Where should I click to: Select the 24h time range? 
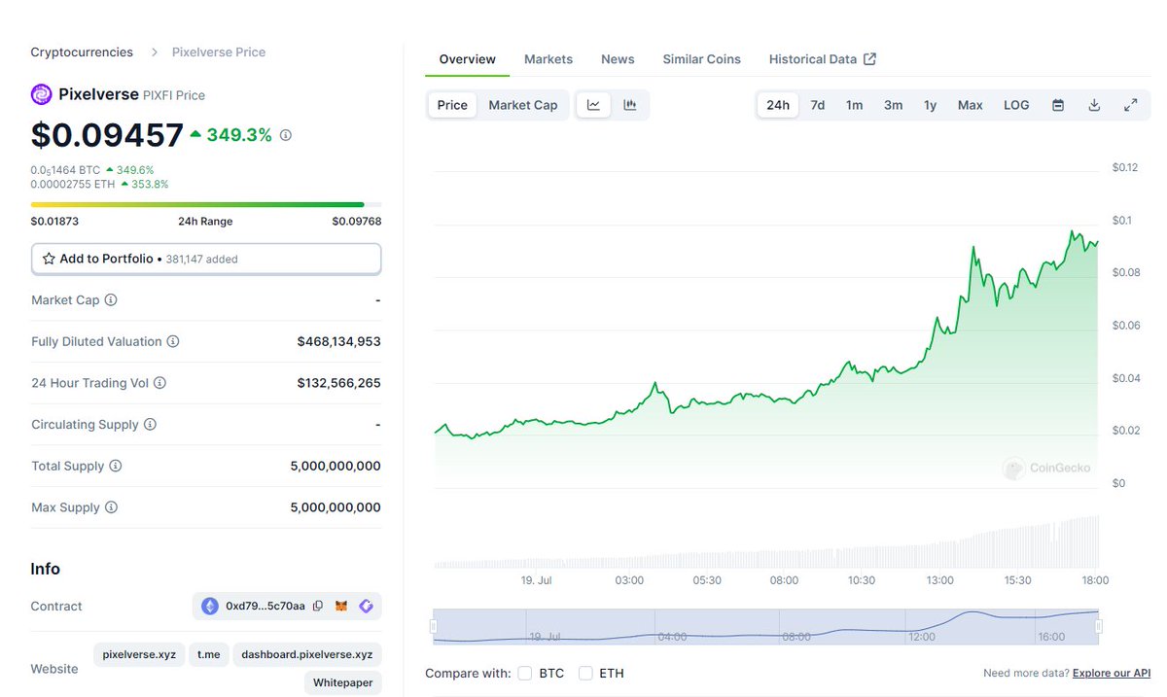(x=778, y=105)
